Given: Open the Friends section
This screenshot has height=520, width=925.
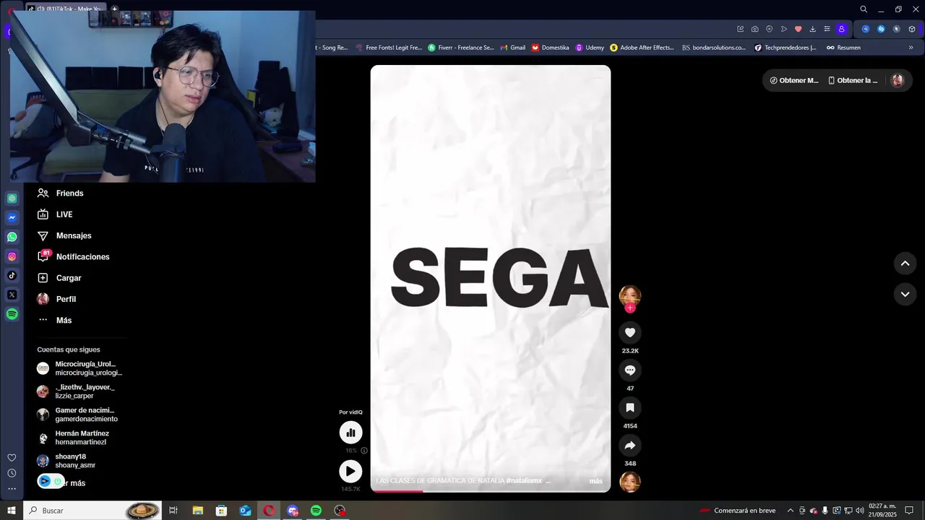Looking at the screenshot, I should click(x=61, y=194).
